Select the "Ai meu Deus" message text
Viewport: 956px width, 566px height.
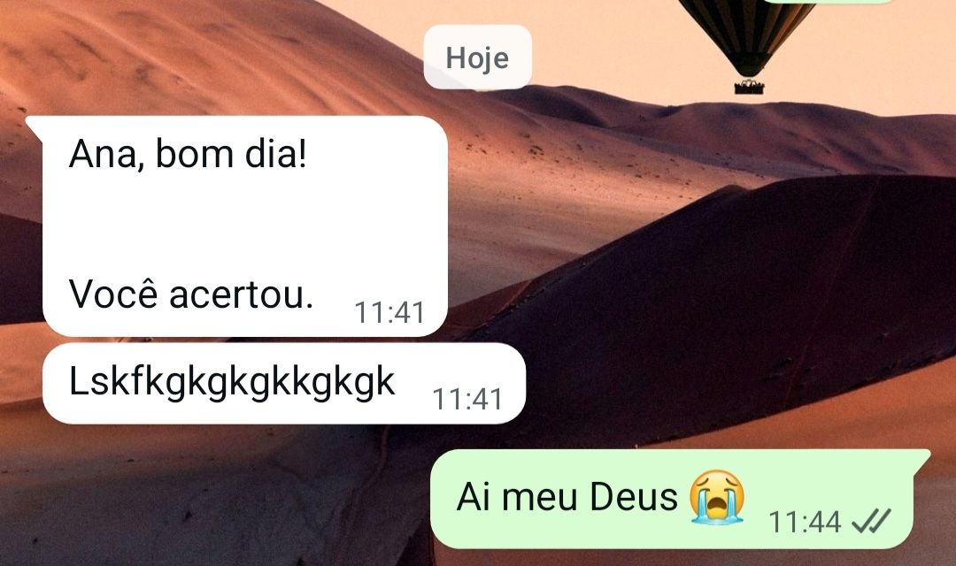[567, 496]
